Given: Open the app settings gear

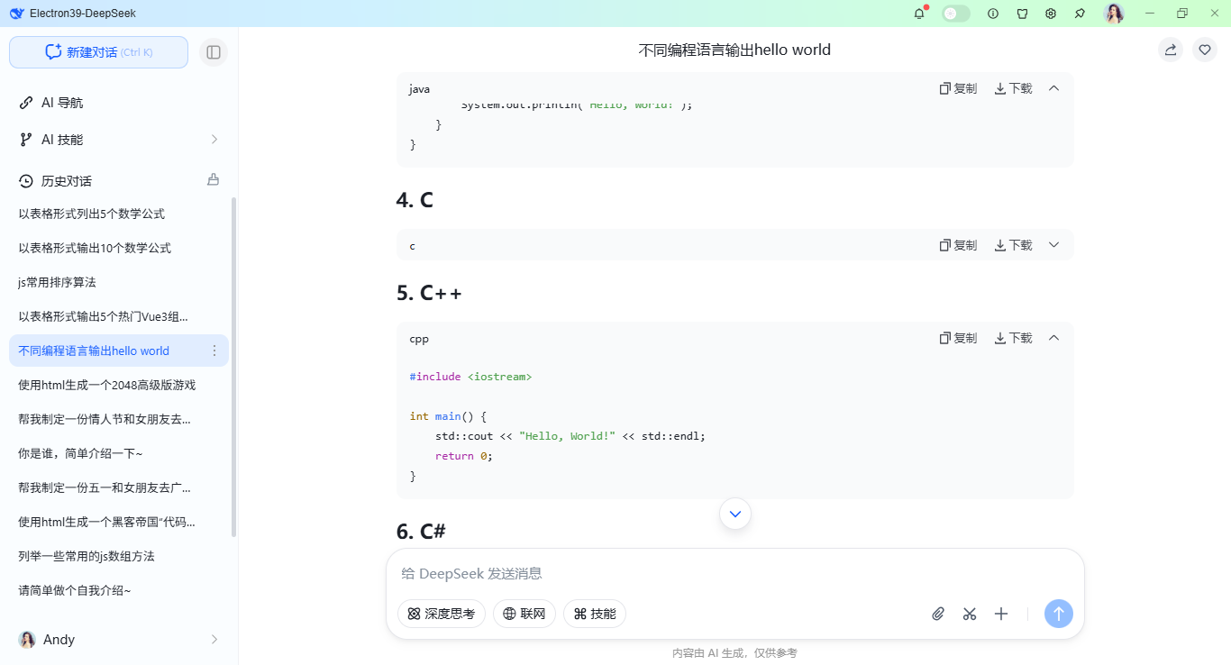Looking at the screenshot, I should click(1050, 14).
